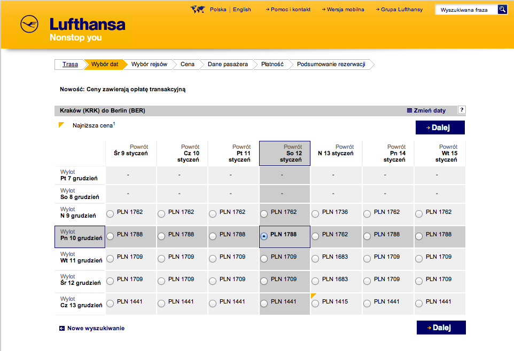Select Śr 12 grudzień, Pt 11 styczeń PLN 1709

tap(213, 281)
